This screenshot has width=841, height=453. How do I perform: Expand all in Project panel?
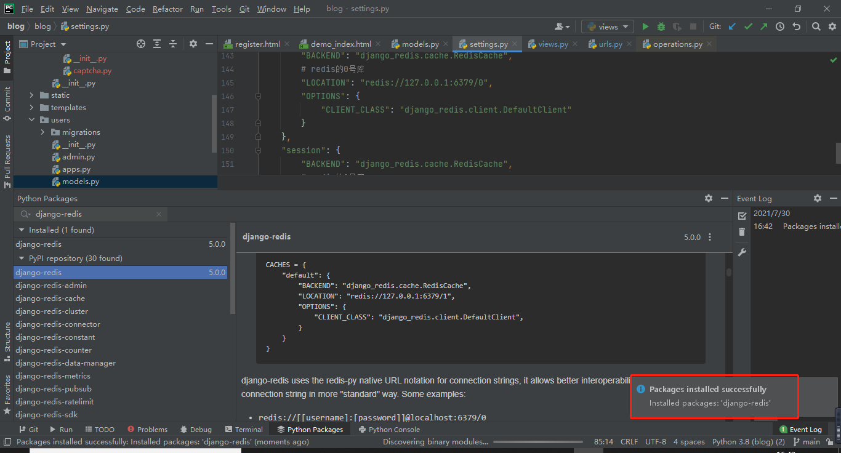tap(157, 44)
